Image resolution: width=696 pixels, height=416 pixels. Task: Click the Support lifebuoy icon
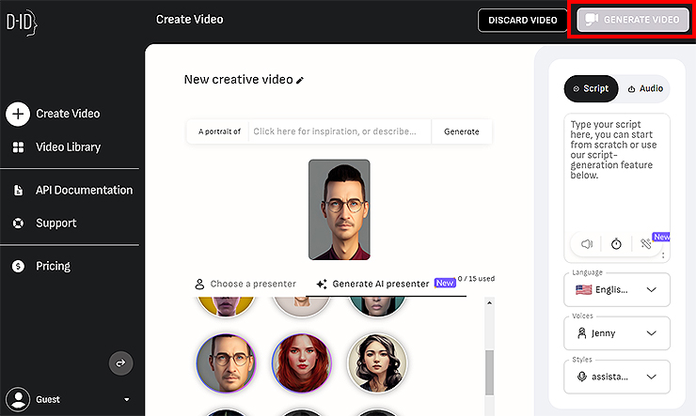[18, 223]
